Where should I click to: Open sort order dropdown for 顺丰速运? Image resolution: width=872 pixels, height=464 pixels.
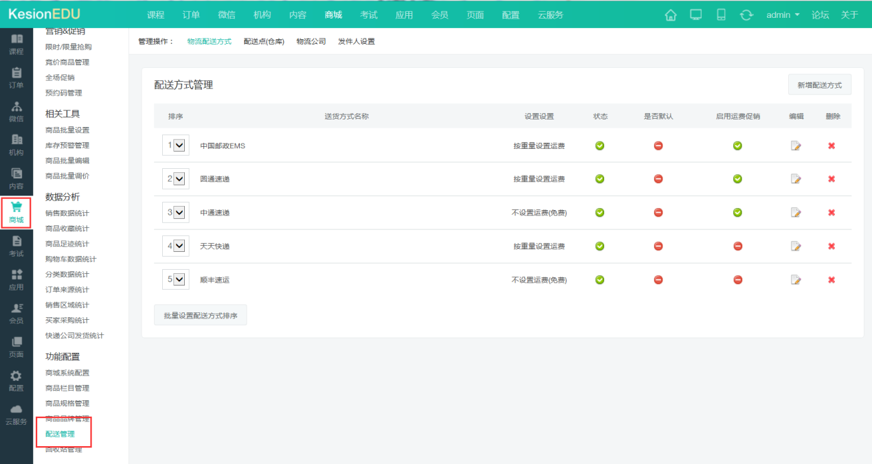coord(179,280)
